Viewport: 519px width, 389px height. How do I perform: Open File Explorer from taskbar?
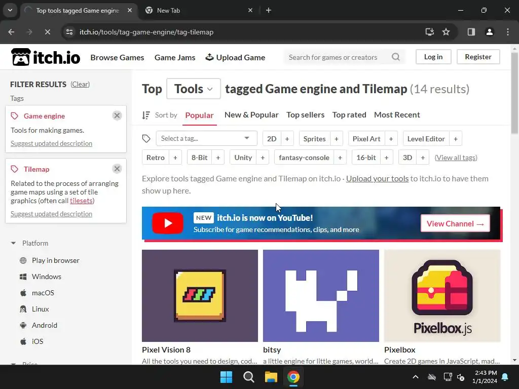coord(271,377)
